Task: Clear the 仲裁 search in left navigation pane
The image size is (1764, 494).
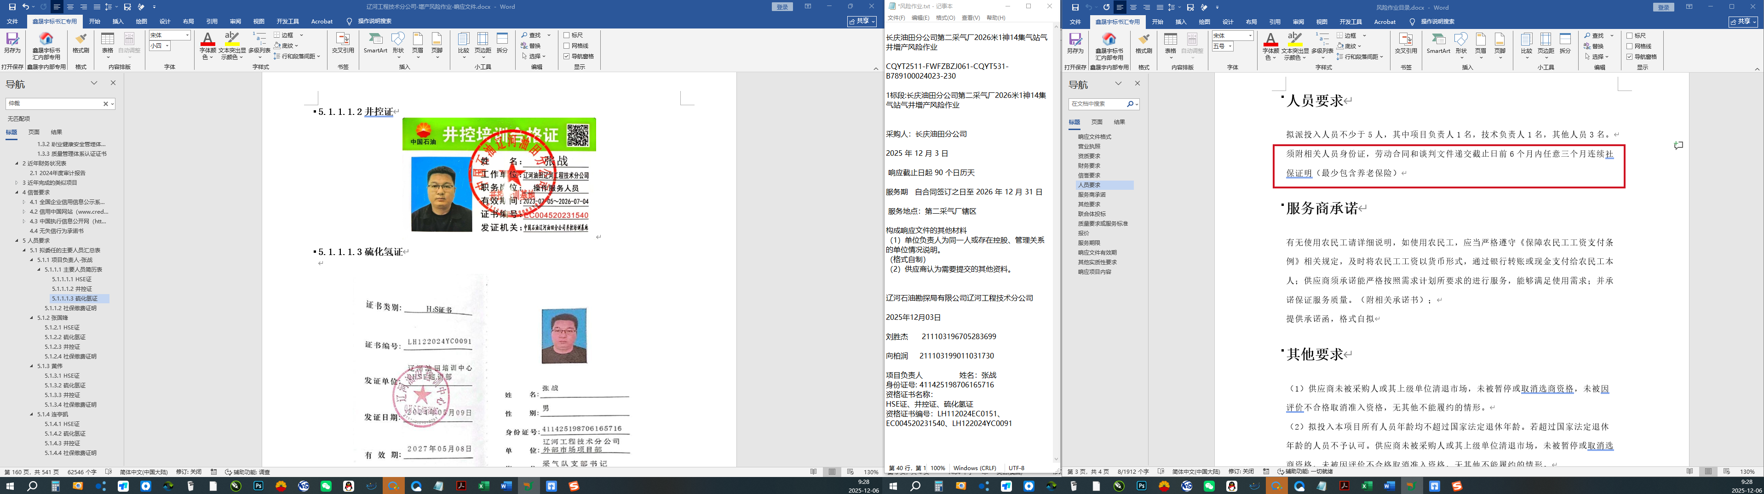Action: [x=105, y=104]
